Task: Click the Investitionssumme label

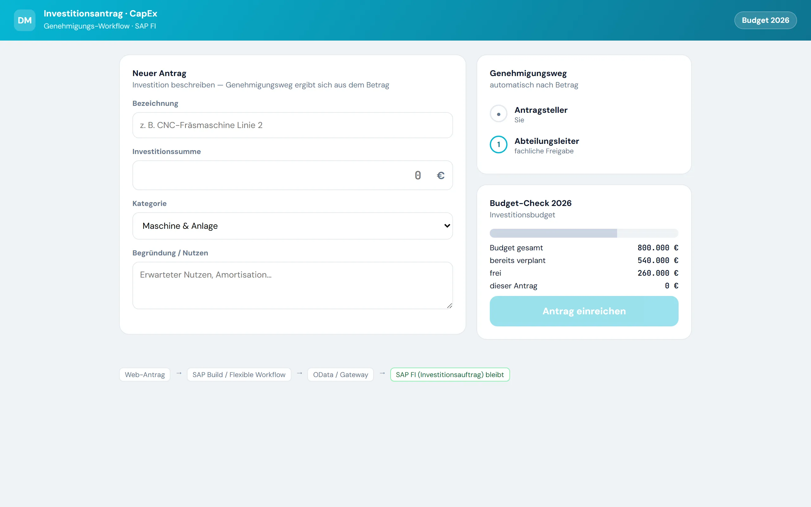Action: coord(167,151)
